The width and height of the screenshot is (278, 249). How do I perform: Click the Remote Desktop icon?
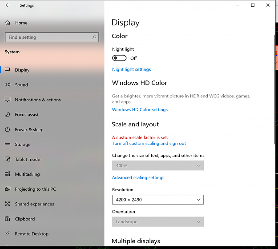pyautogui.click(x=8, y=233)
